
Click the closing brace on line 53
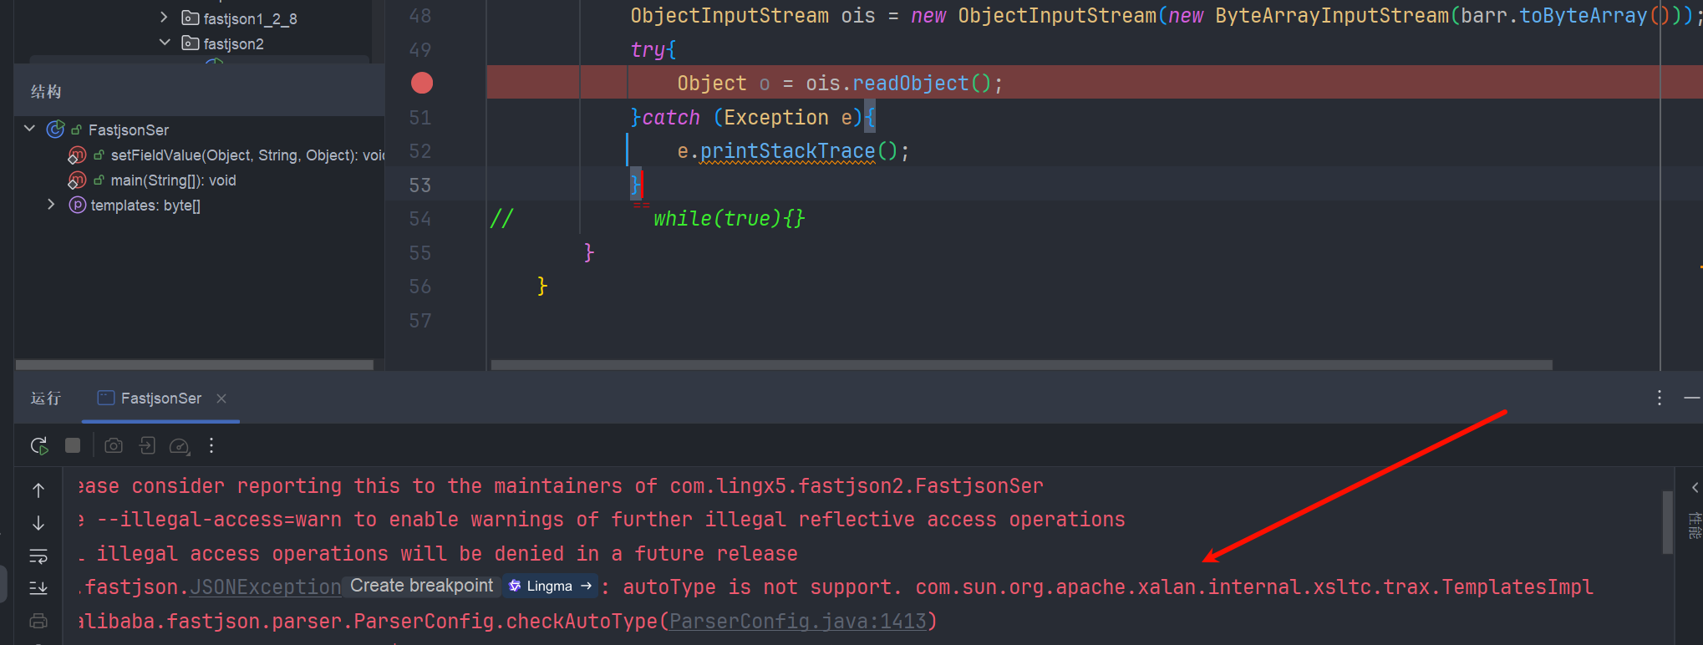[x=636, y=185]
